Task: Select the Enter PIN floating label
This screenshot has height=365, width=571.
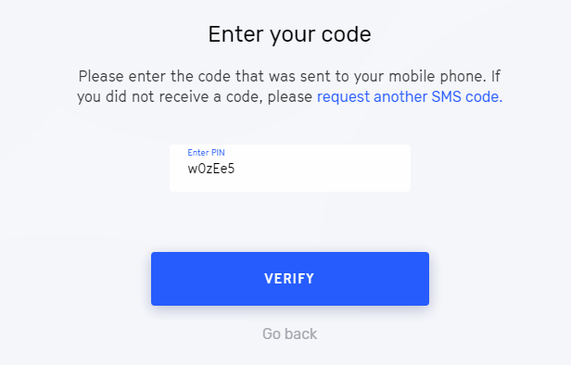Action: [x=206, y=153]
